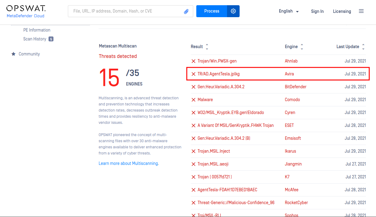Click the Last Update column header
The height and width of the screenshot is (217, 376).
[348, 47]
